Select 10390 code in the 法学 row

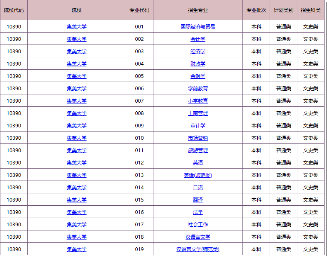tap(14, 212)
